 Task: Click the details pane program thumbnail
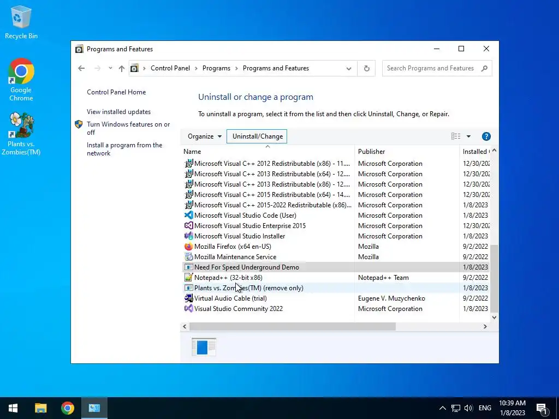tap(204, 347)
